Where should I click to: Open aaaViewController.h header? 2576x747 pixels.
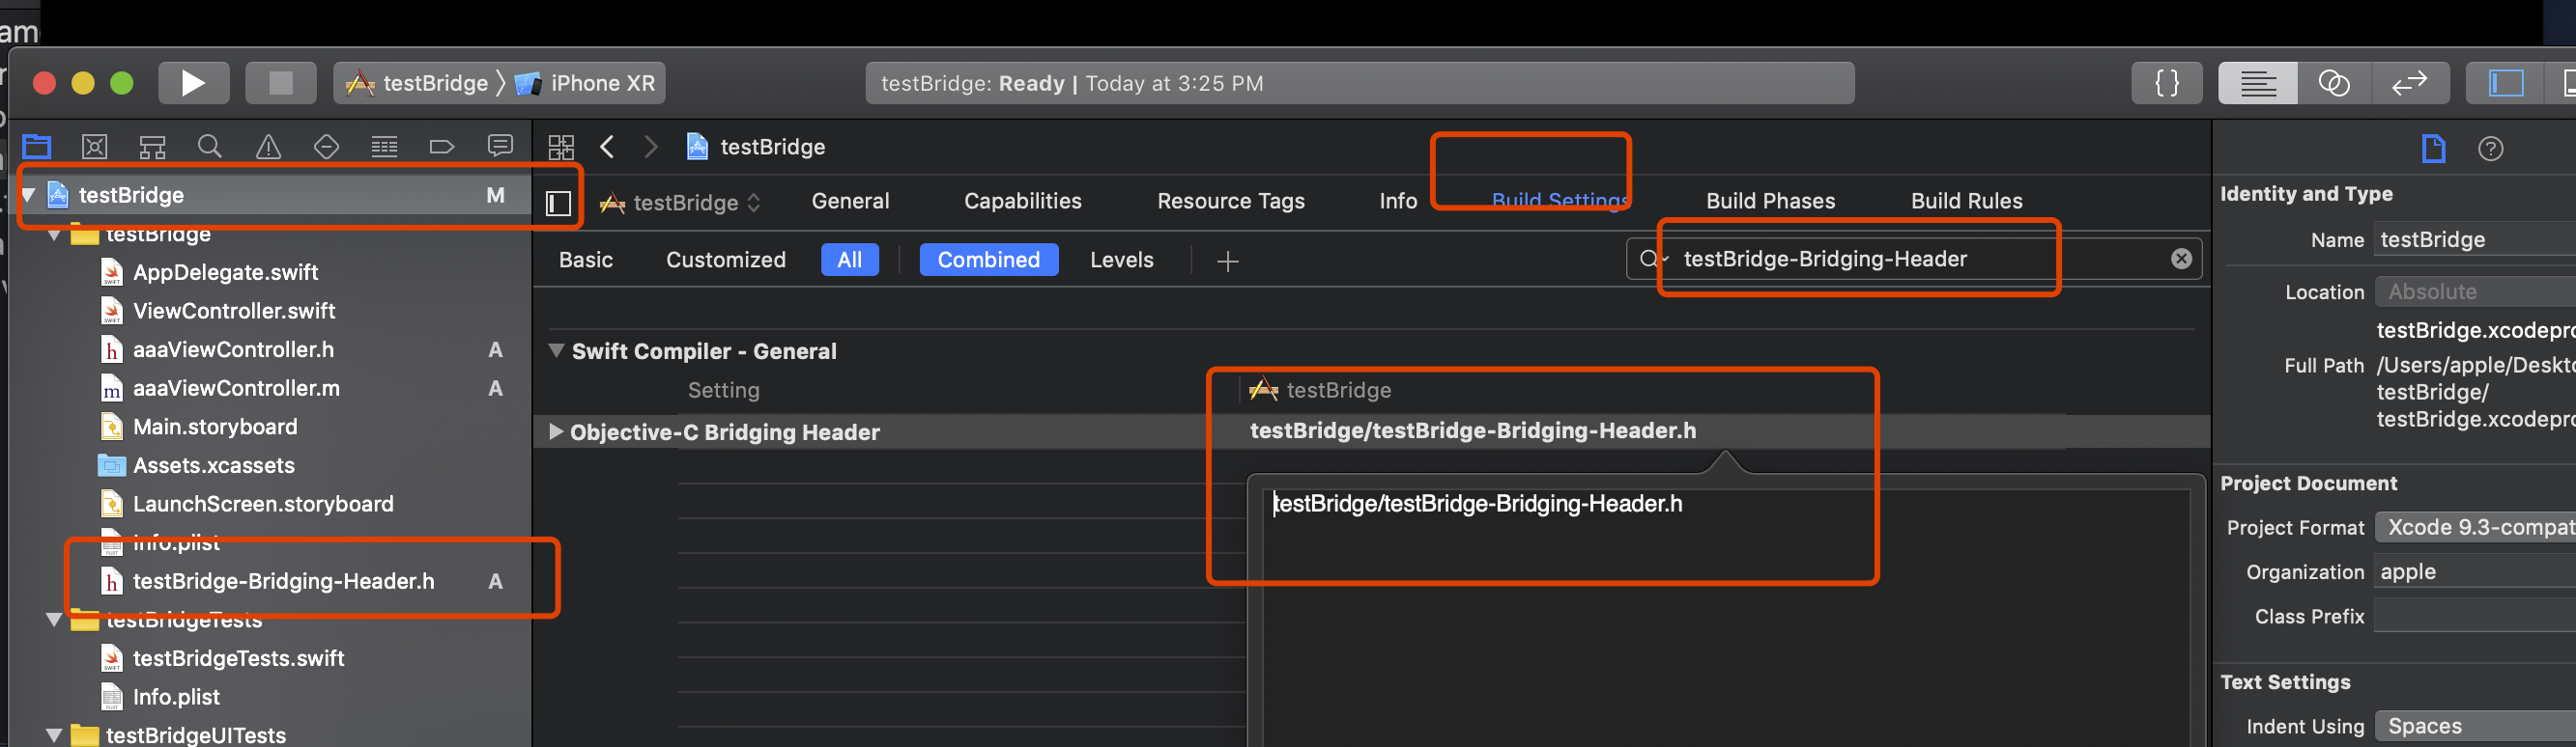point(233,349)
